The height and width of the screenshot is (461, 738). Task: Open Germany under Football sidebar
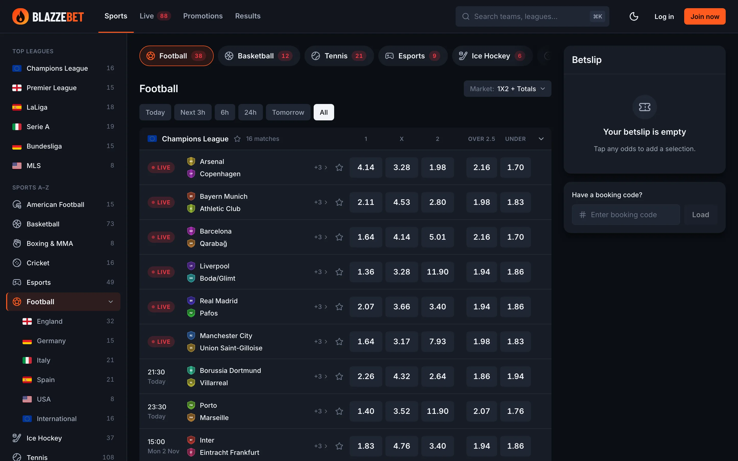tap(63, 341)
